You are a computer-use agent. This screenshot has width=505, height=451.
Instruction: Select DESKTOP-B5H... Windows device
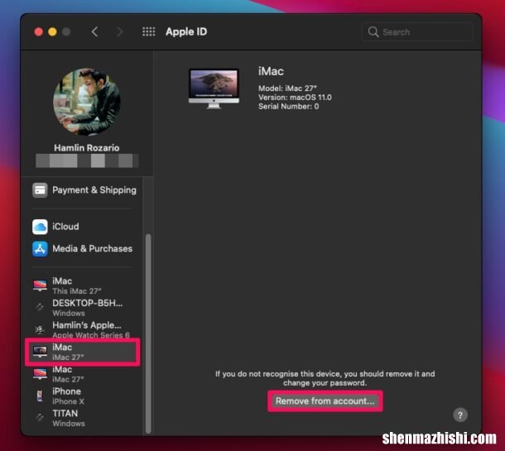[x=84, y=308]
